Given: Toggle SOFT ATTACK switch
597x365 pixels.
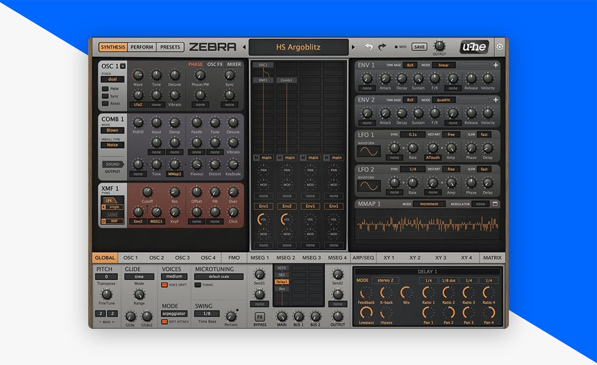Looking at the screenshot, I should [164, 322].
